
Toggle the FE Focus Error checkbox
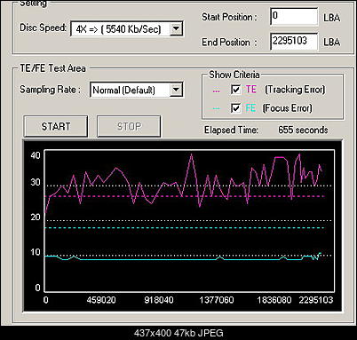235,108
